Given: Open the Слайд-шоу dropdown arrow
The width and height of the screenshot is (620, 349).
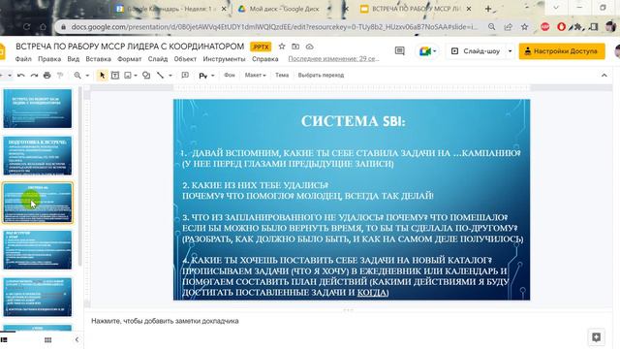Looking at the screenshot, I should tap(510, 51).
